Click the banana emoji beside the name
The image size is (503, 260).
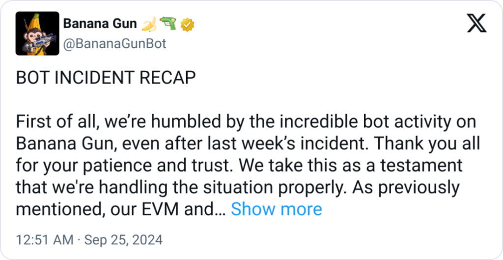[x=149, y=23]
